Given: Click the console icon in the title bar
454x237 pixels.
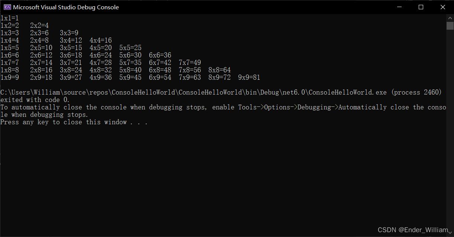Looking at the screenshot, I should [7, 7].
